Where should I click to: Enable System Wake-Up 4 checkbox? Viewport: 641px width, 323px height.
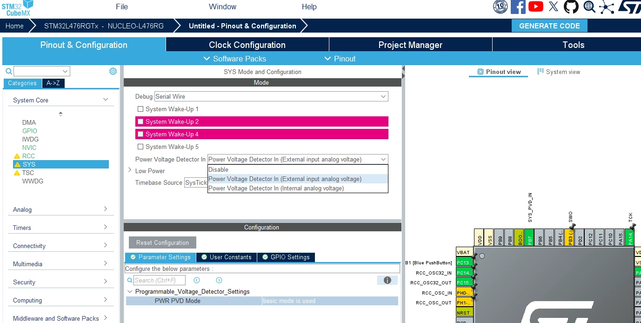click(140, 134)
